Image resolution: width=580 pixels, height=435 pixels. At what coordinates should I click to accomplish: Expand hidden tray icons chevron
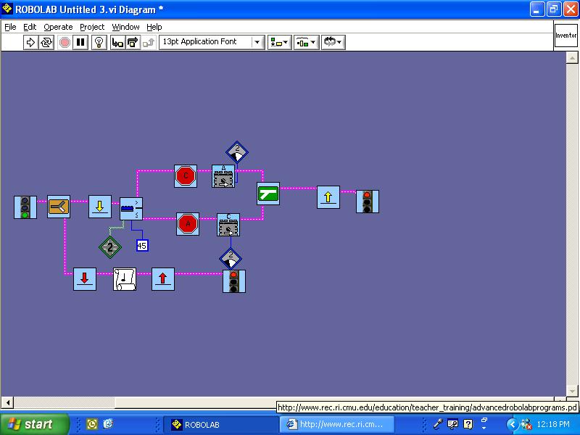pyautogui.click(x=512, y=424)
